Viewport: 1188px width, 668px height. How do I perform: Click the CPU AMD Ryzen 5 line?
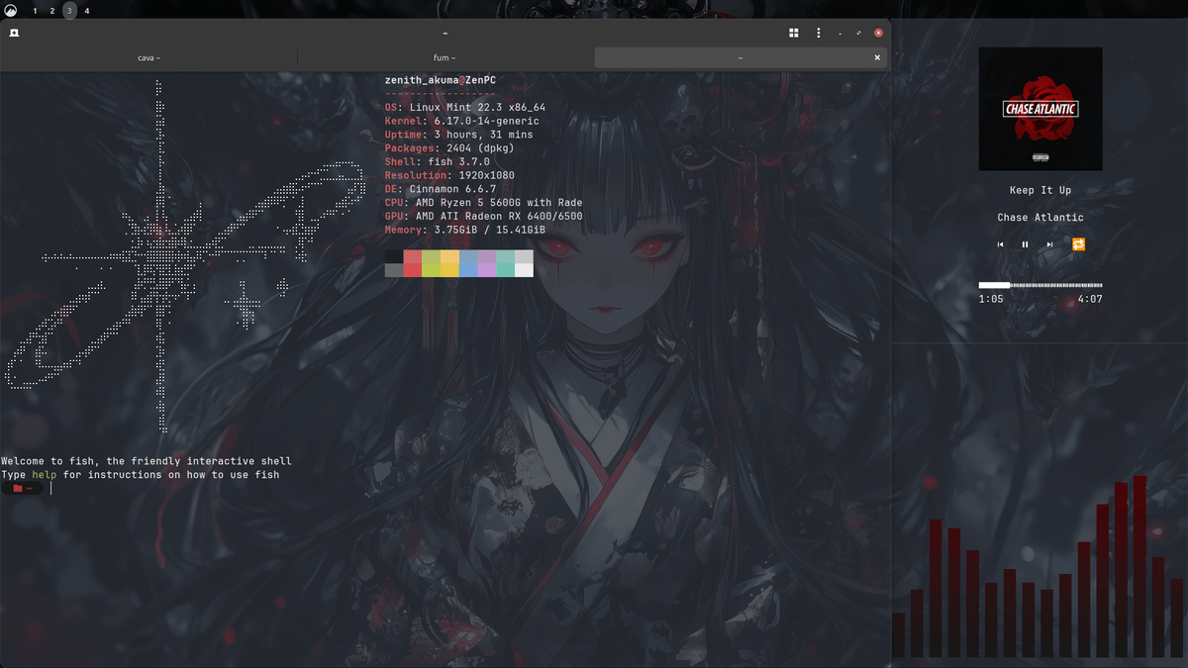pos(484,203)
